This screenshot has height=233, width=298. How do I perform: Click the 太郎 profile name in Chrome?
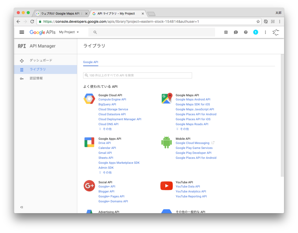click(278, 13)
